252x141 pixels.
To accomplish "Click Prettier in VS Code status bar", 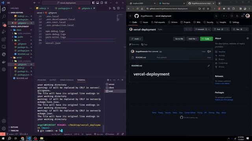I will pyautogui.click(x=110, y=134).
